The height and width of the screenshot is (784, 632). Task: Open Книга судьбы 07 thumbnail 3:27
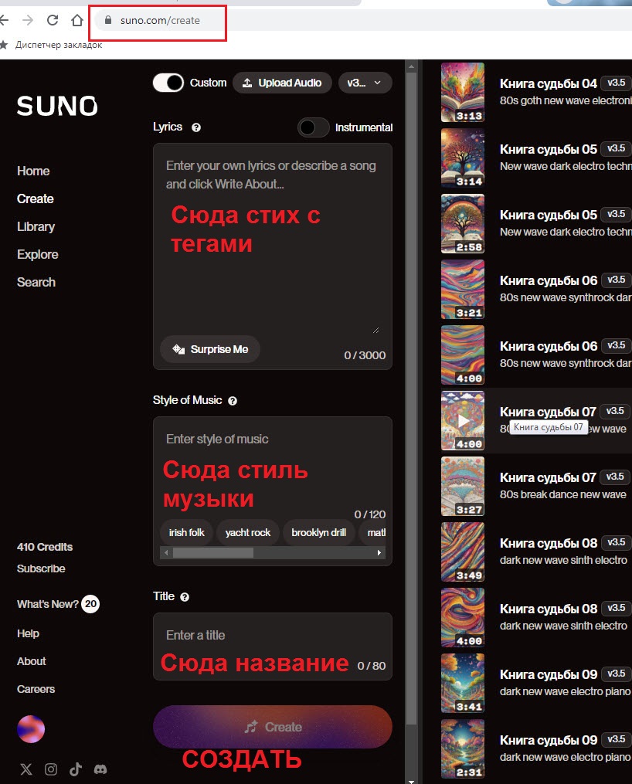463,486
